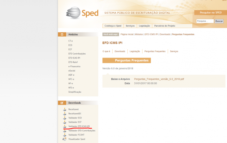This screenshot has width=227, height=143.
Task: Click the EFD ICMS IPI page title
Action: point(112,43)
